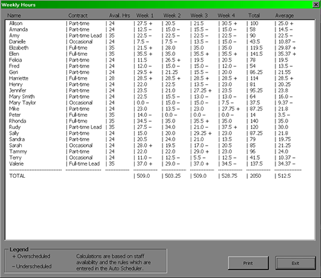This screenshot has width=321, height=278.
Task: Click the Auto Scheduler calculations note
Action: click(x=114, y=262)
